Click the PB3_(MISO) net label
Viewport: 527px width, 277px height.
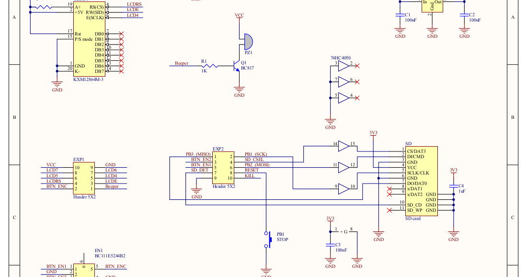[x=198, y=154]
